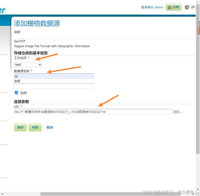200x196 pixels.
Task: Click the 存储仓库的基本信息 section heading
Action: 31,53
